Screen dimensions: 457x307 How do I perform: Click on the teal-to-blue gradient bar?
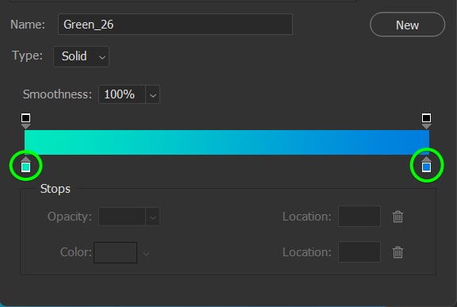[227, 142]
